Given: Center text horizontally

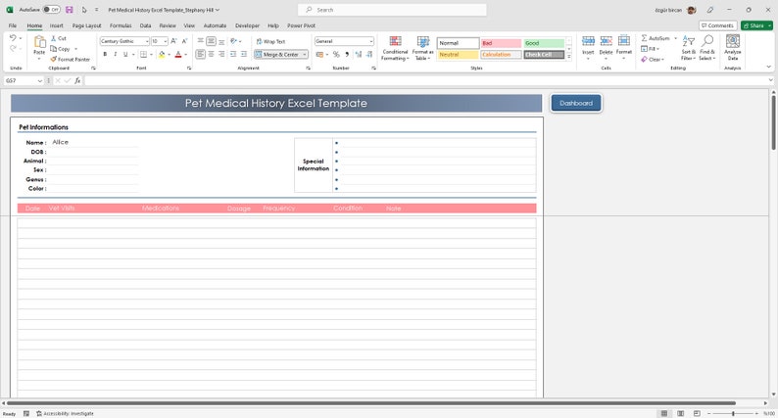Looking at the screenshot, I should (x=211, y=54).
